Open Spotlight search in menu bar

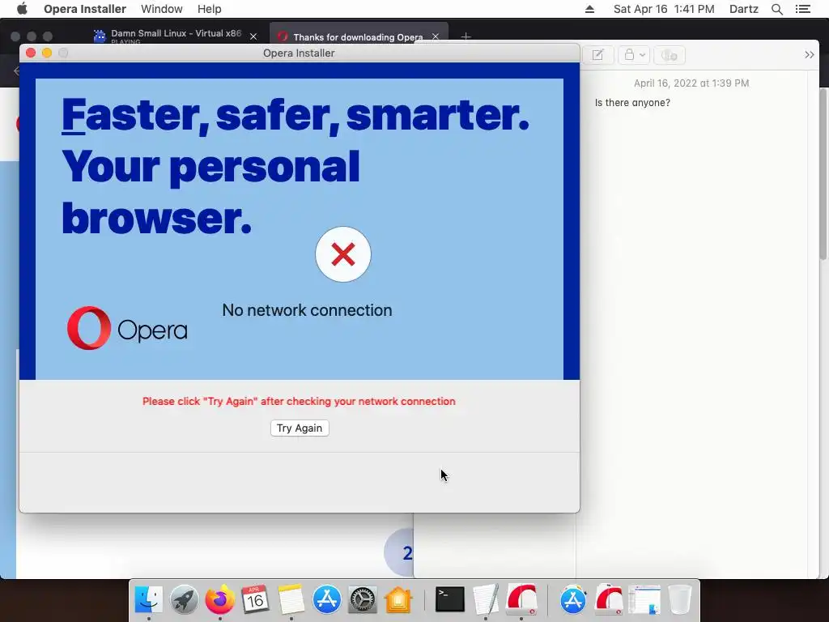pyautogui.click(x=776, y=9)
